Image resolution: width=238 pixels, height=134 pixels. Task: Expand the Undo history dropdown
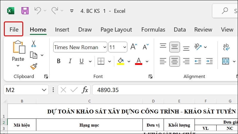tap(45, 11)
